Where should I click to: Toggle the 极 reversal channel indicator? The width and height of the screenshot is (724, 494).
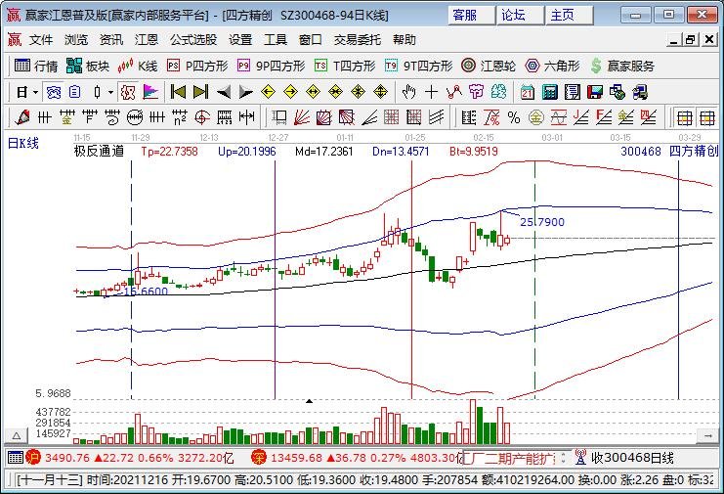coord(128,92)
